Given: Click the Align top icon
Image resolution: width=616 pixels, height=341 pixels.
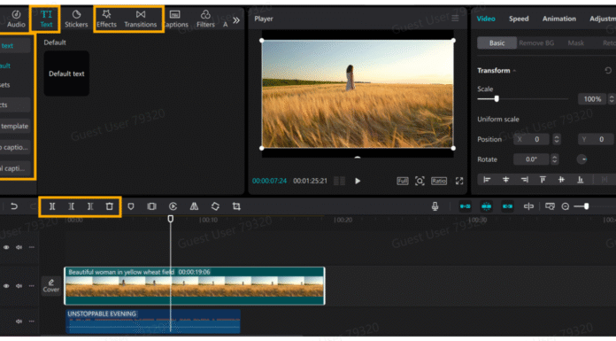Looking at the screenshot, I should point(543,180).
